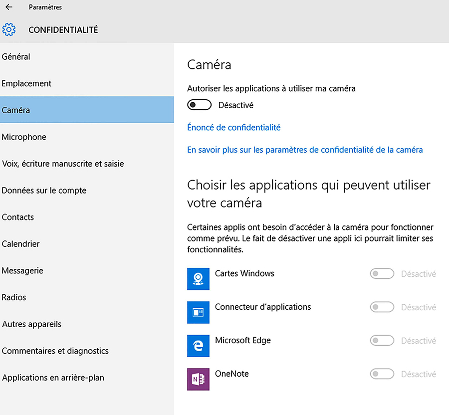Click the OneNote app icon
This screenshot has width=449, height=415.
[x=198, y=379]
